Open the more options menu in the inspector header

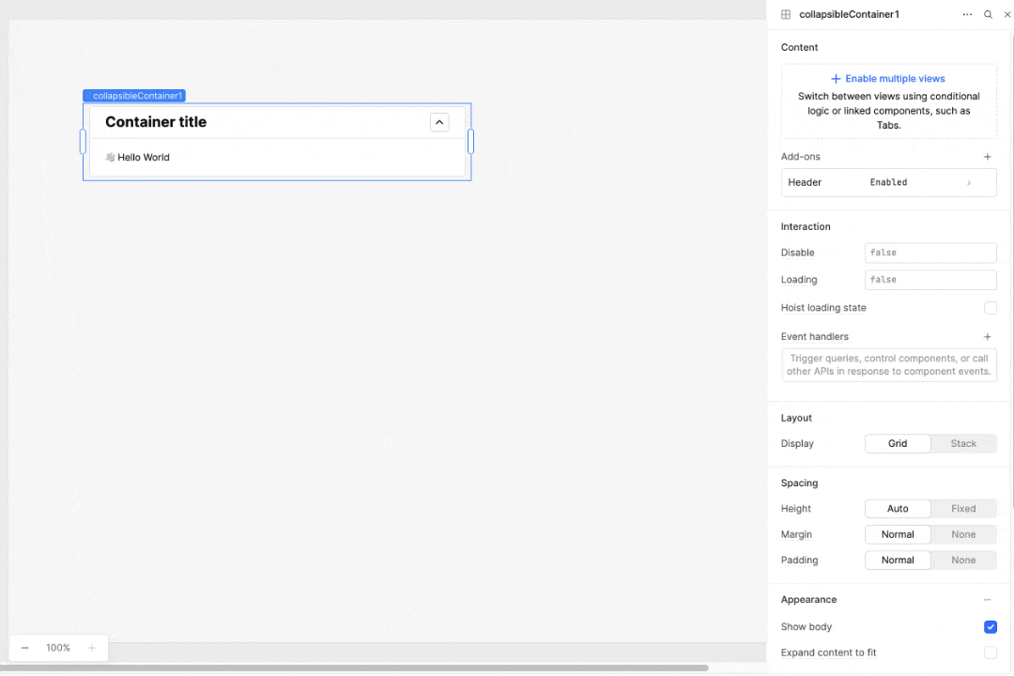click(967, 14)
